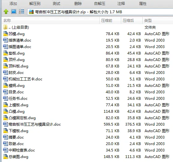This screenshot has height=162, width=173.
Task: Sort by the 压缩后 column header
Action: [132, 20]
